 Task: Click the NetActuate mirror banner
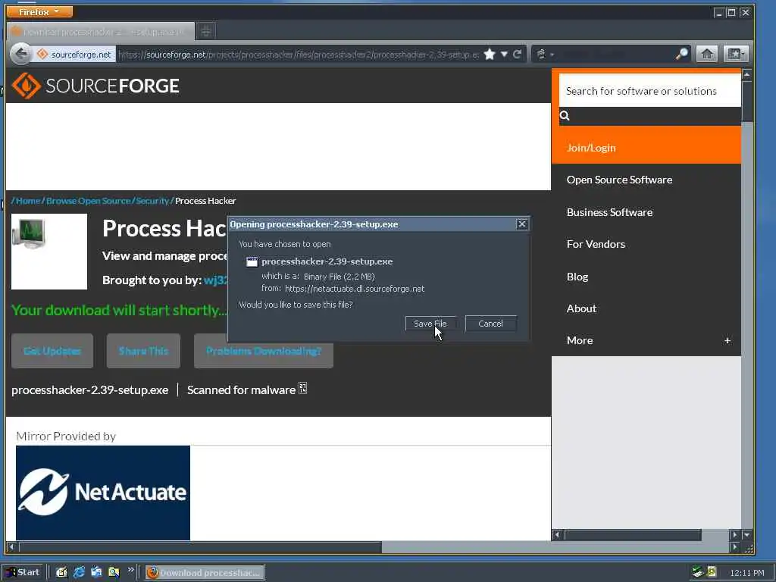(x=103, y=493)
